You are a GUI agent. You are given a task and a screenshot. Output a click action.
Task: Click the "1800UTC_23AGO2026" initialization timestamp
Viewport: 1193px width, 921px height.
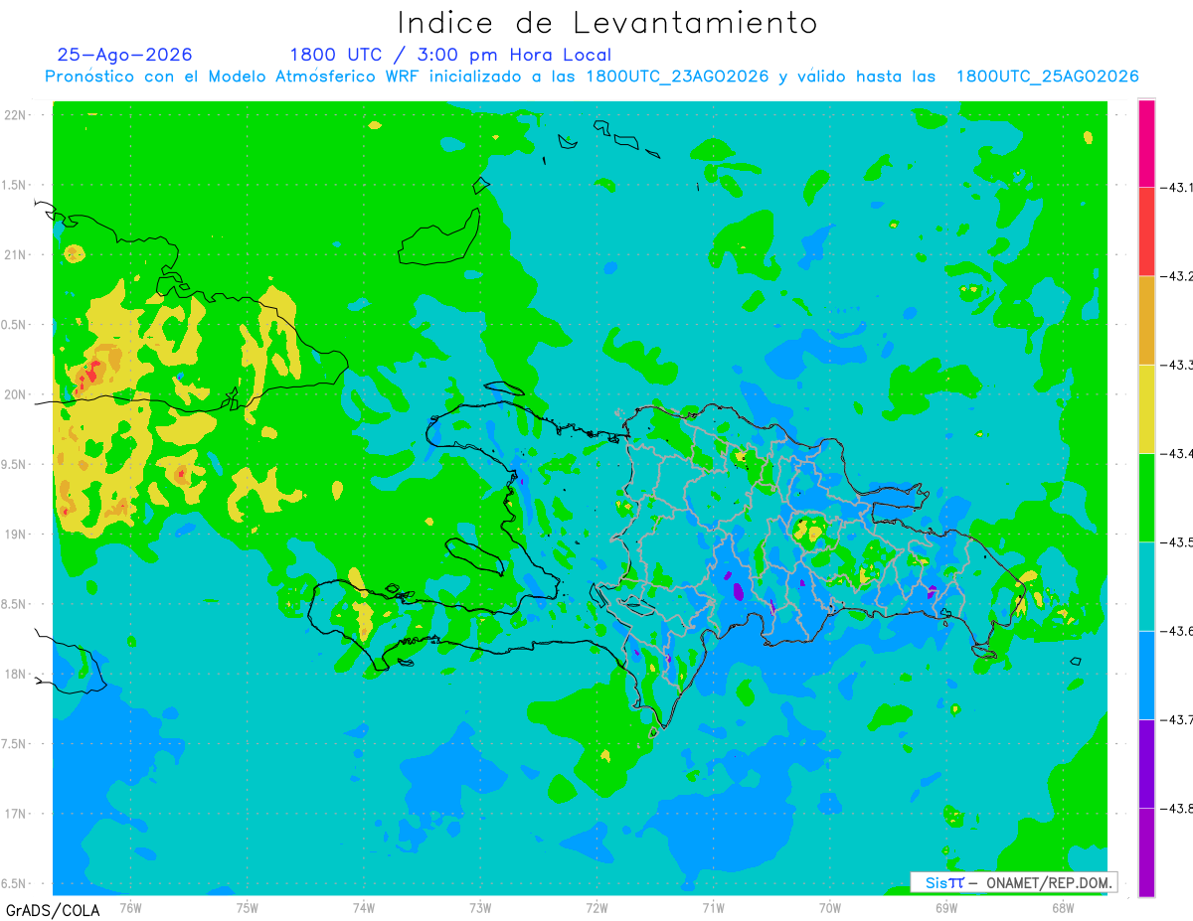677,77
